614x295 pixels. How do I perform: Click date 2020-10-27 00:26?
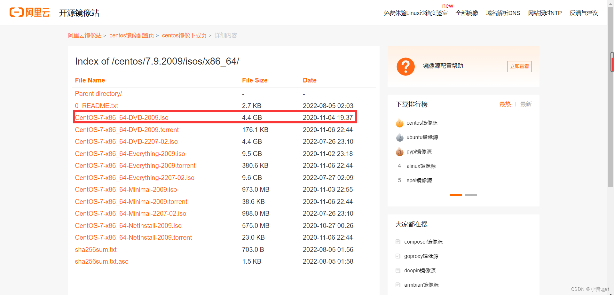click(x=328, y=226)
